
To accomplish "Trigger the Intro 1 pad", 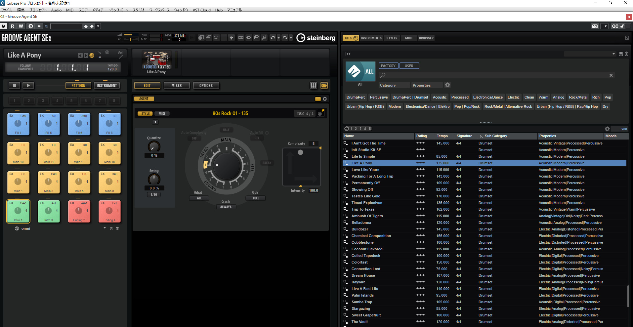I will [18, 211].
